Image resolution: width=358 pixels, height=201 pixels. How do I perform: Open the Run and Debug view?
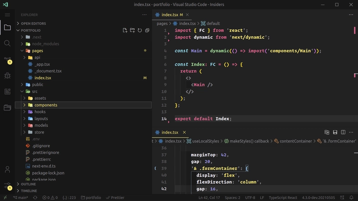coord(7,75)
